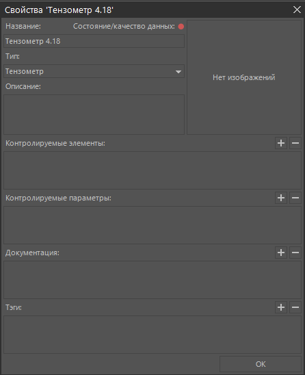
Task: Add a Документация item with plus
Action: pyautogui.click(x=281, y=253)
